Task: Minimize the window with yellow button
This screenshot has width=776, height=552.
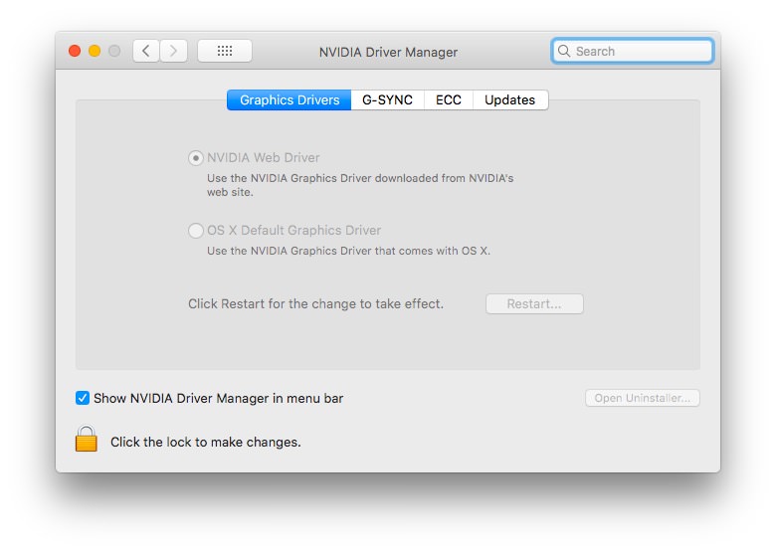Action: click(95, 51)
